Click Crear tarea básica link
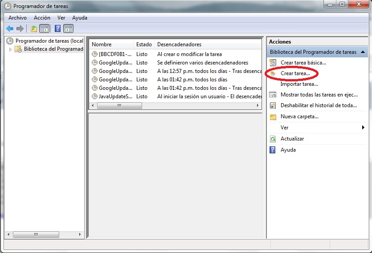This screenshot has width=372, height=253. click(x=303, y=63)
